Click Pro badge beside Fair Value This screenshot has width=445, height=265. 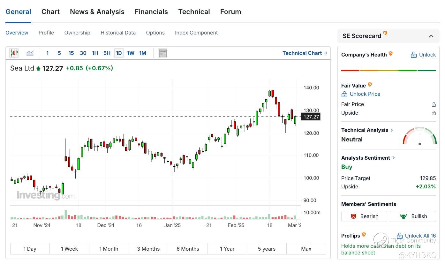(370, 85)
